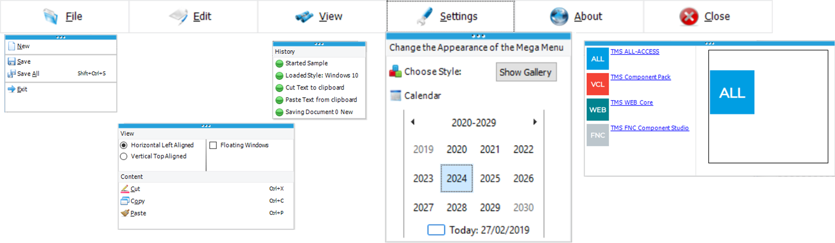Click the gray FNC product icon
835x243 pixels.
point(597,135)
